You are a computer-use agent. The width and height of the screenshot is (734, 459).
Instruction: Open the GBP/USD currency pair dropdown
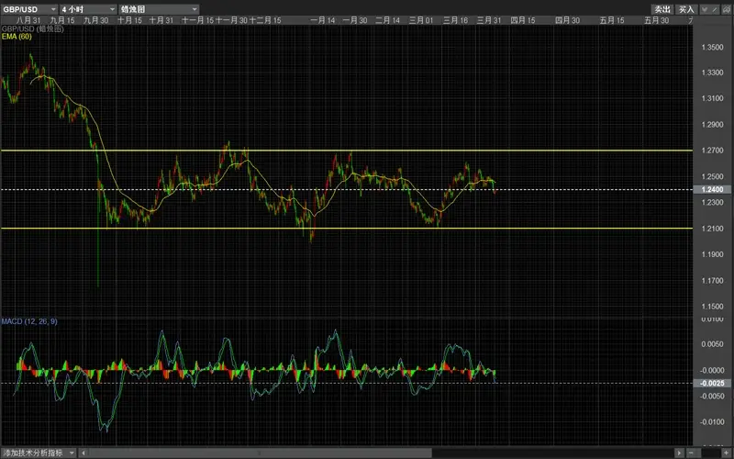[29, 9]
